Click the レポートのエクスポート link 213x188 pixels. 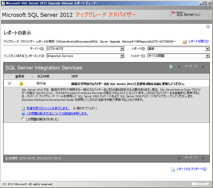[x=191, y=169]
